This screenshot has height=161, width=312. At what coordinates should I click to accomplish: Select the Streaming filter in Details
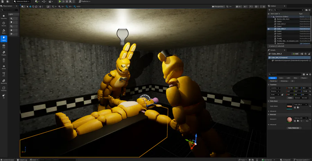(284, 81)
